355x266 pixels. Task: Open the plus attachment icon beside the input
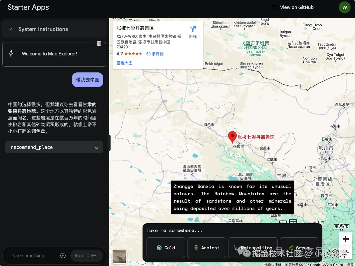coord(63,256)
